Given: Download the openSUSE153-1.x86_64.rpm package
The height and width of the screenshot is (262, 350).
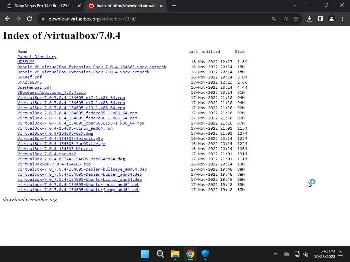Looking at the screenshot, I should tap(81, 123).
